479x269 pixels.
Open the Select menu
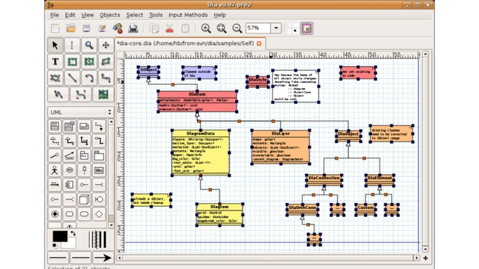point(134,15)
